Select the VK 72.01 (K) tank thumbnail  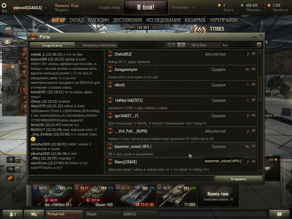pyautogui.click(x=135, y=196)
